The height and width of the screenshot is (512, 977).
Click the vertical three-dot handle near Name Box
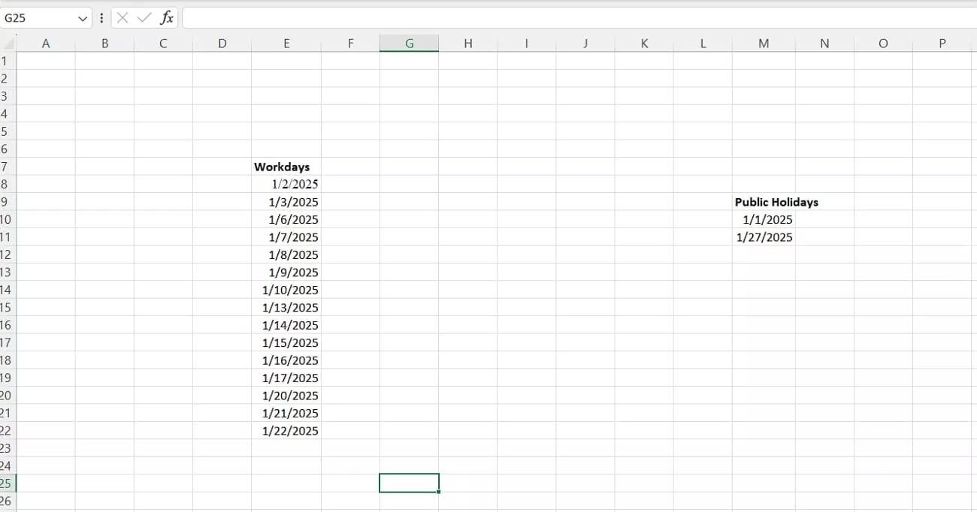101,17
